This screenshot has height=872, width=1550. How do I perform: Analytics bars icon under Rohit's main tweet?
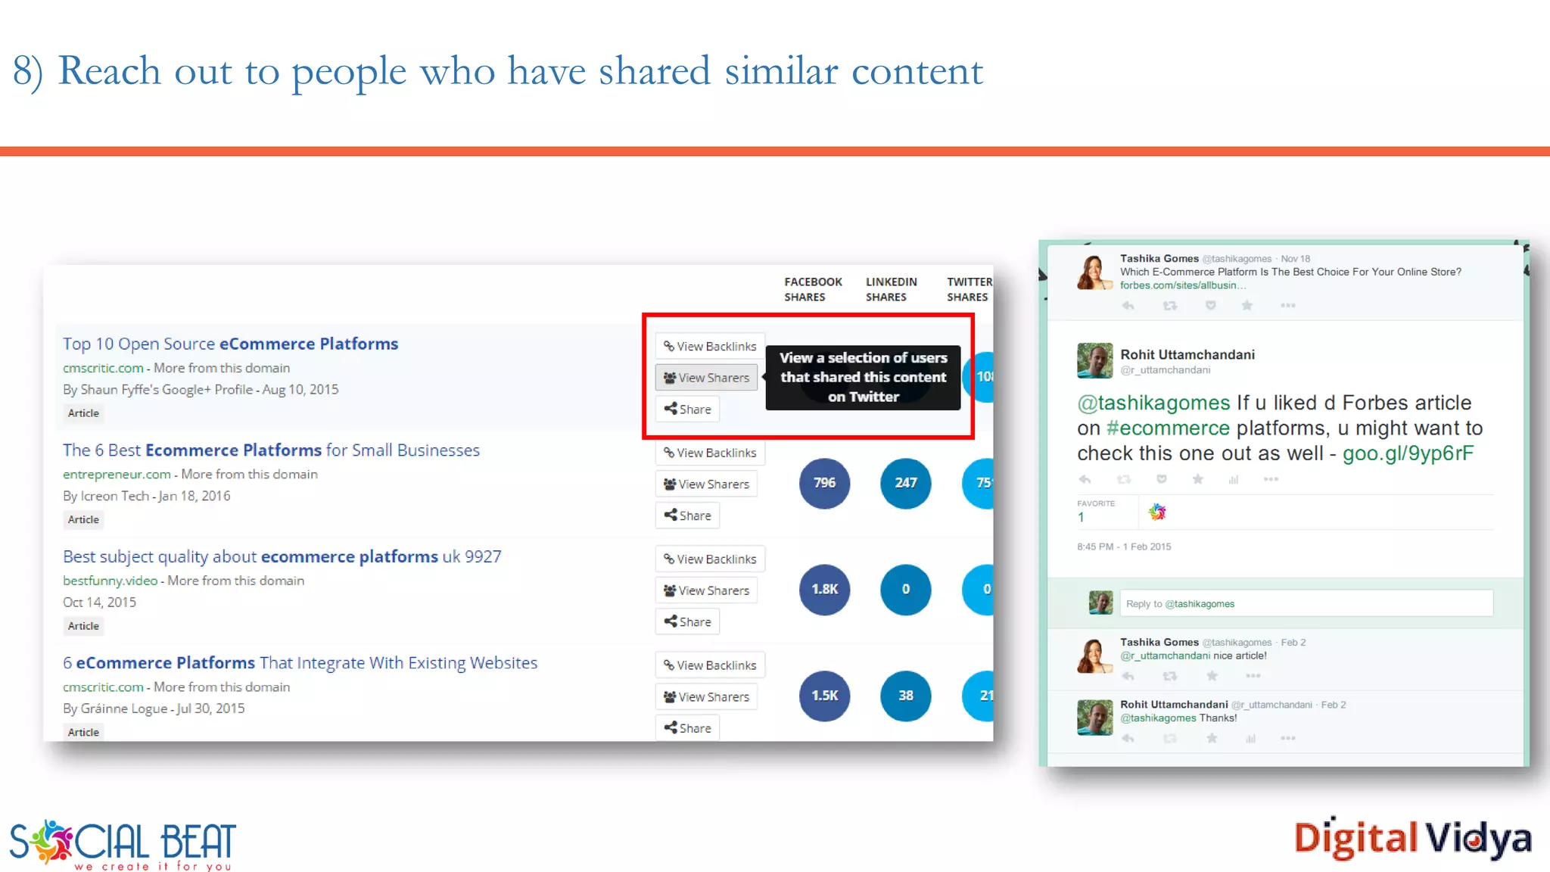(1234, 479)
